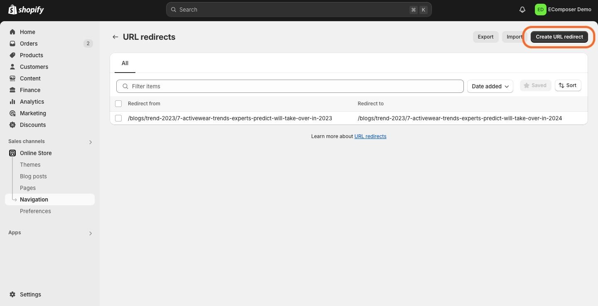Click the redirect-to path ending in-2024

(x=460, y=118)
